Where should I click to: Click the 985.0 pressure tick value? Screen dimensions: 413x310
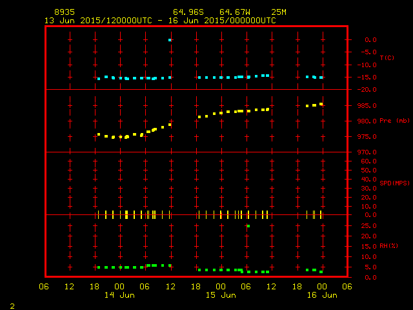click(x=367, y=106)
